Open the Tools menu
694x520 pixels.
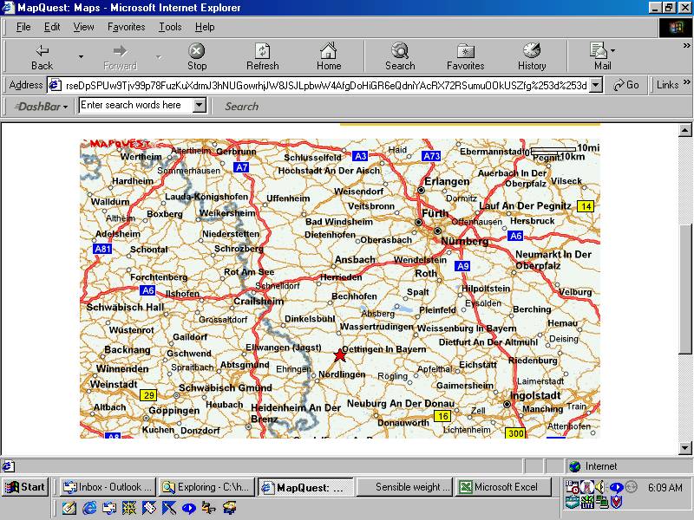(170, 27)
